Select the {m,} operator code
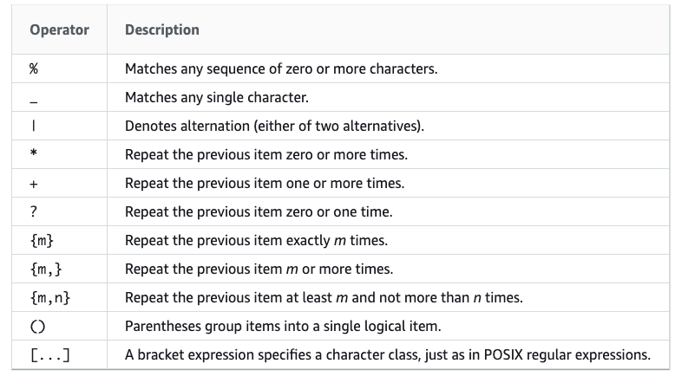 click(46, 269)
